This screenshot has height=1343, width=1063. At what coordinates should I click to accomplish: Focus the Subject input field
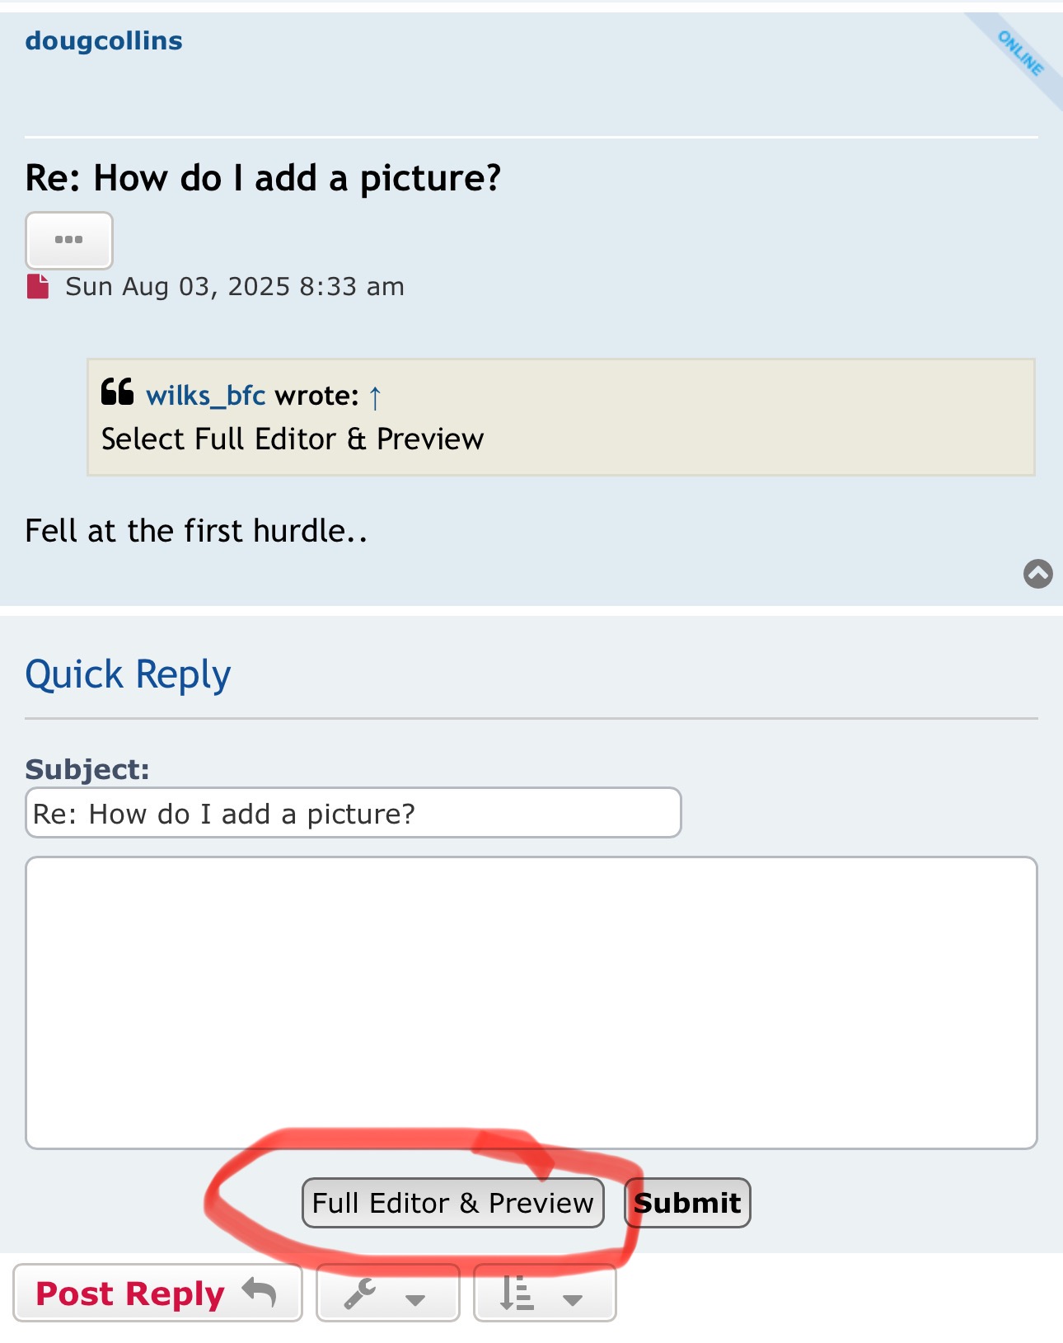[353, 813]
